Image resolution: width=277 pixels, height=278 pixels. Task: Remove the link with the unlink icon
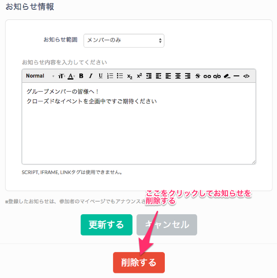[x=217, y=76]
